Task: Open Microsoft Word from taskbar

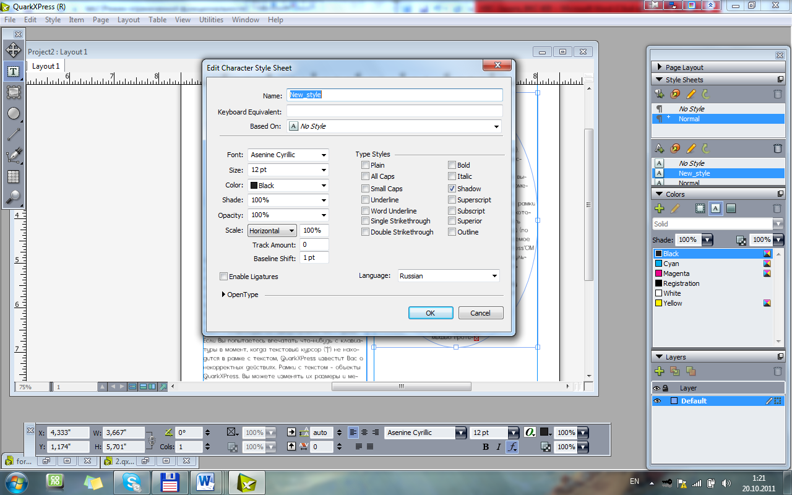Action: pos(205,481)
